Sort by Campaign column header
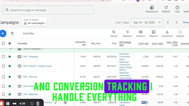The width and height of the screenshot is (189, 106). (x=22, y=43)
